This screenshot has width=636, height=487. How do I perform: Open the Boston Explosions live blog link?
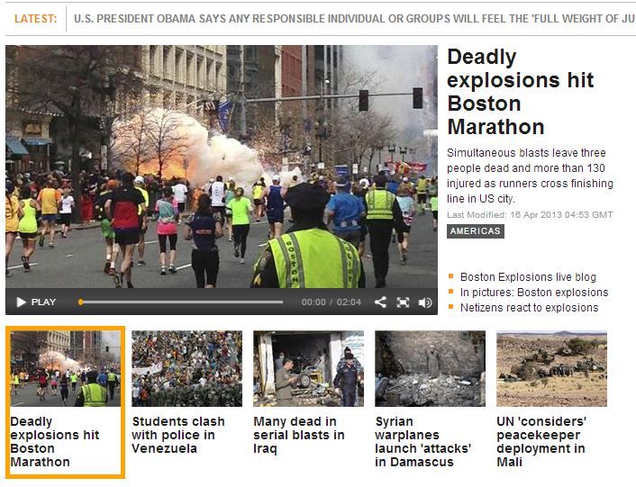[x=528, y=277]
